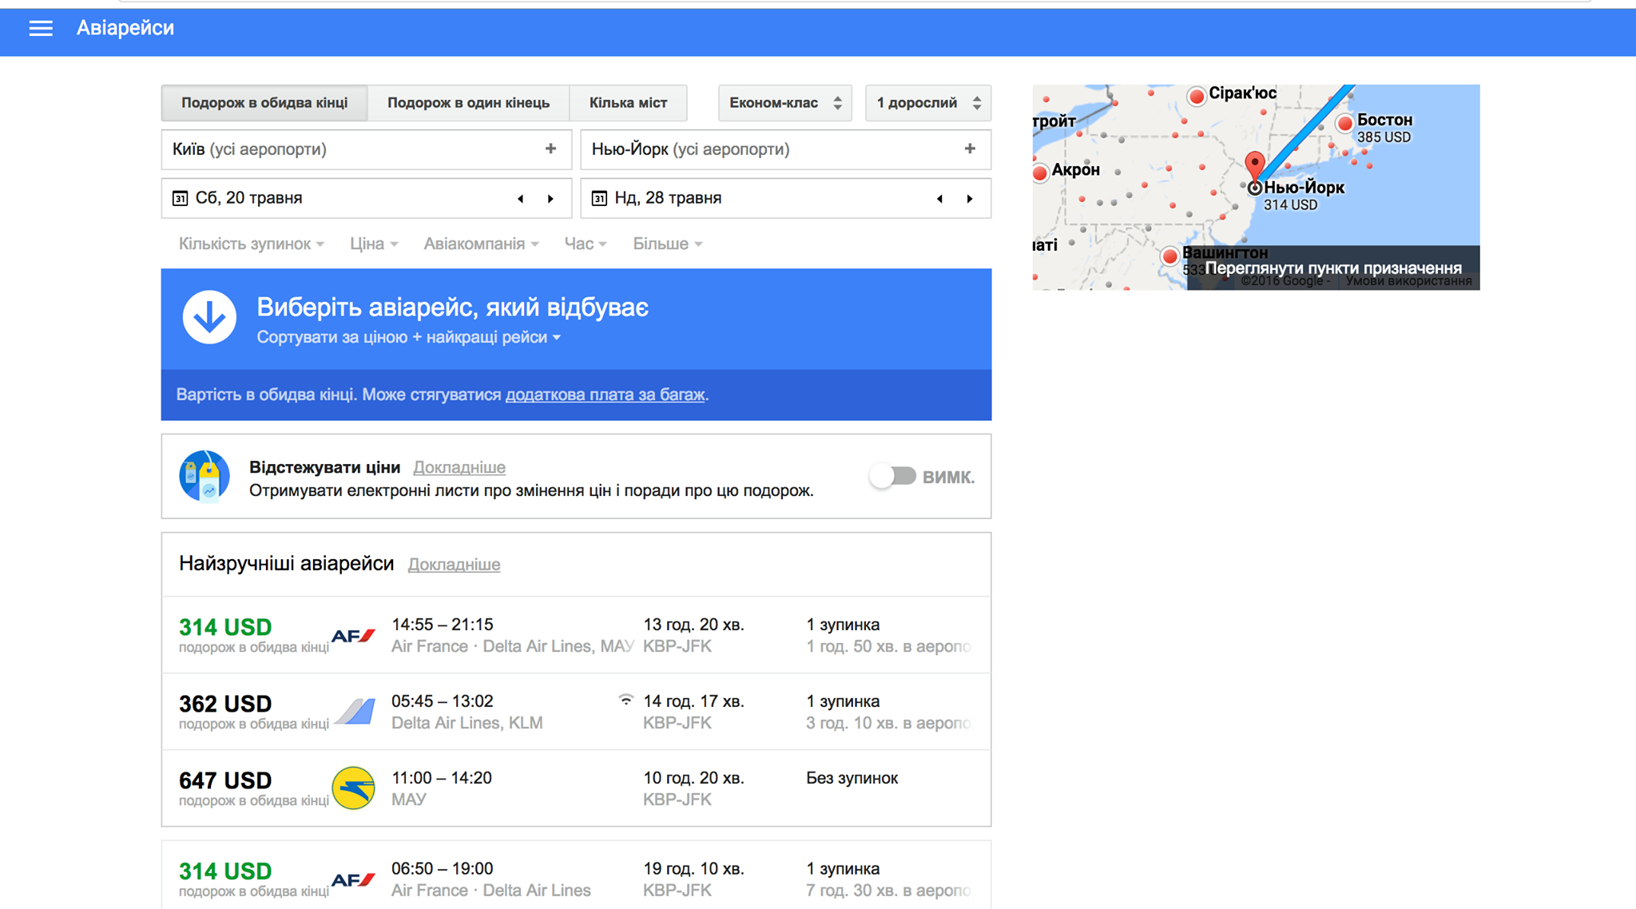Open the Економ-клас cabin class dropdown
Viewport: 1636px width, 909px height.
pos(784,103)
